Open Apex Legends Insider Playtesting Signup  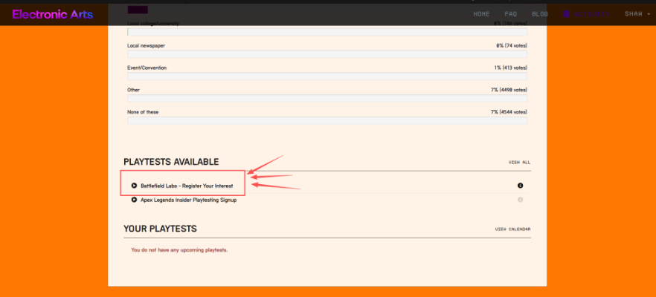[189, 200]
